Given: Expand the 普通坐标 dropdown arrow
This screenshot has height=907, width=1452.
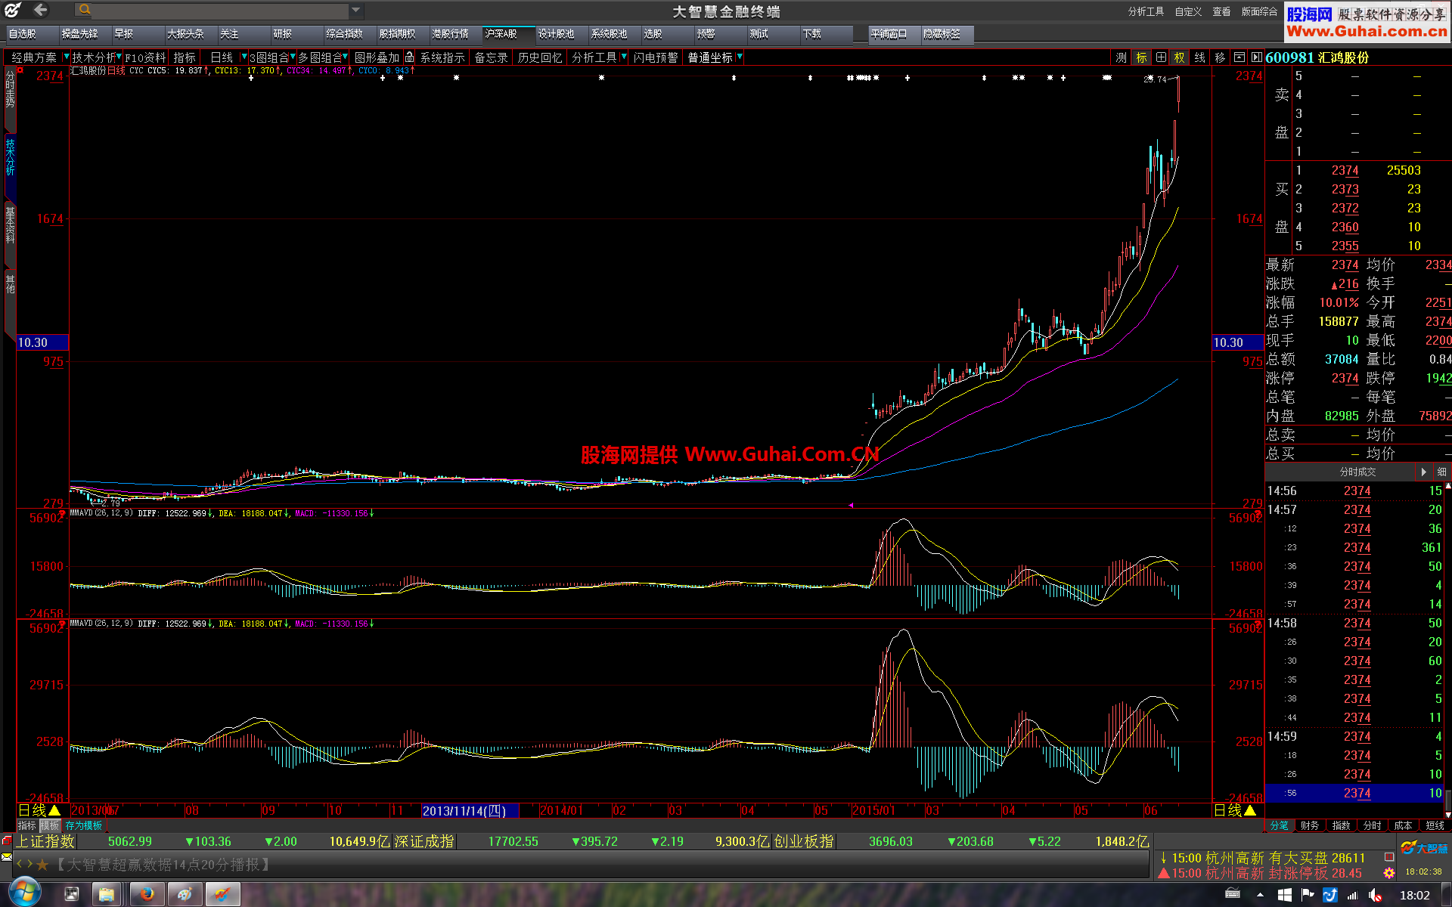Looking at the screenshot, I should [x=739, y=57].
